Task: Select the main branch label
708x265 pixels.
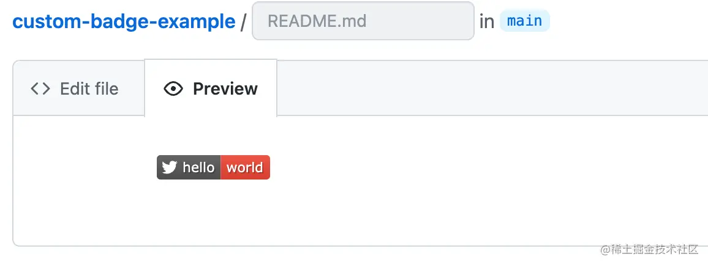Action: click(x=525, y=21)
